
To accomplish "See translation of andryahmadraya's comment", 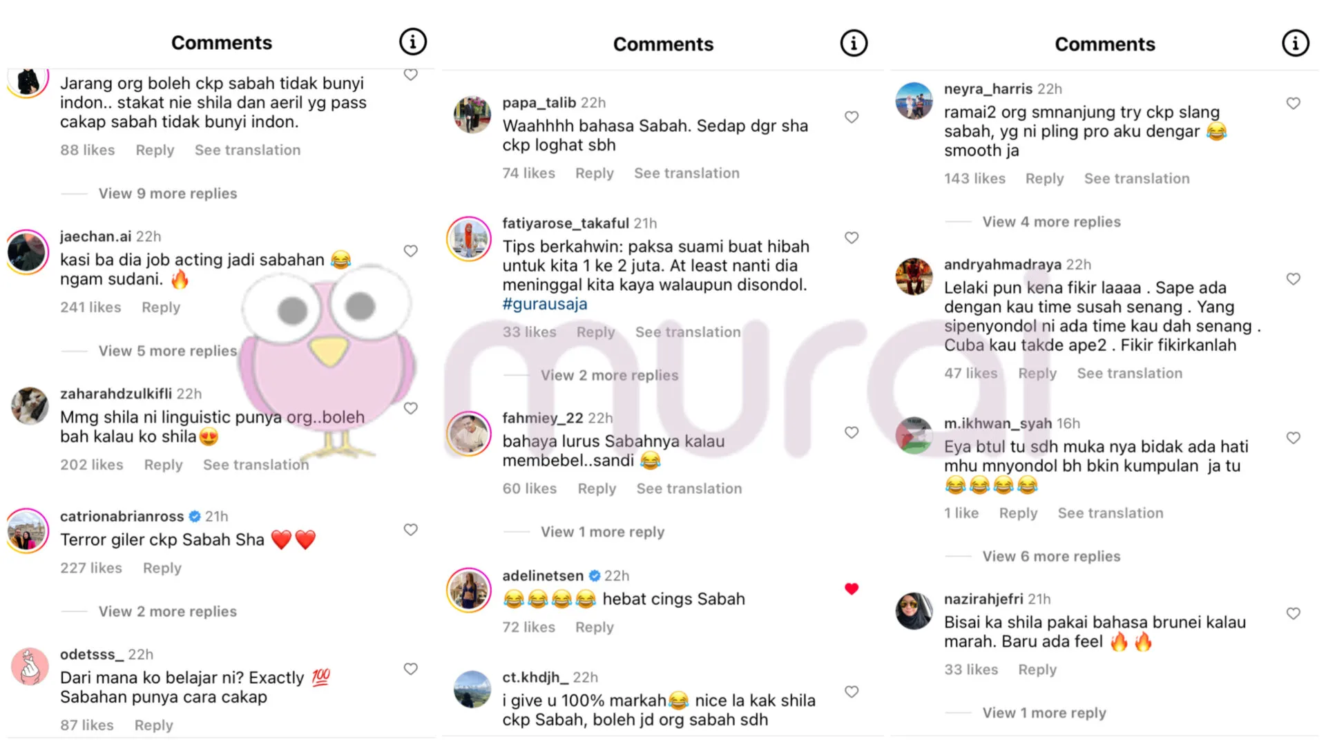I will point(1129,373).
